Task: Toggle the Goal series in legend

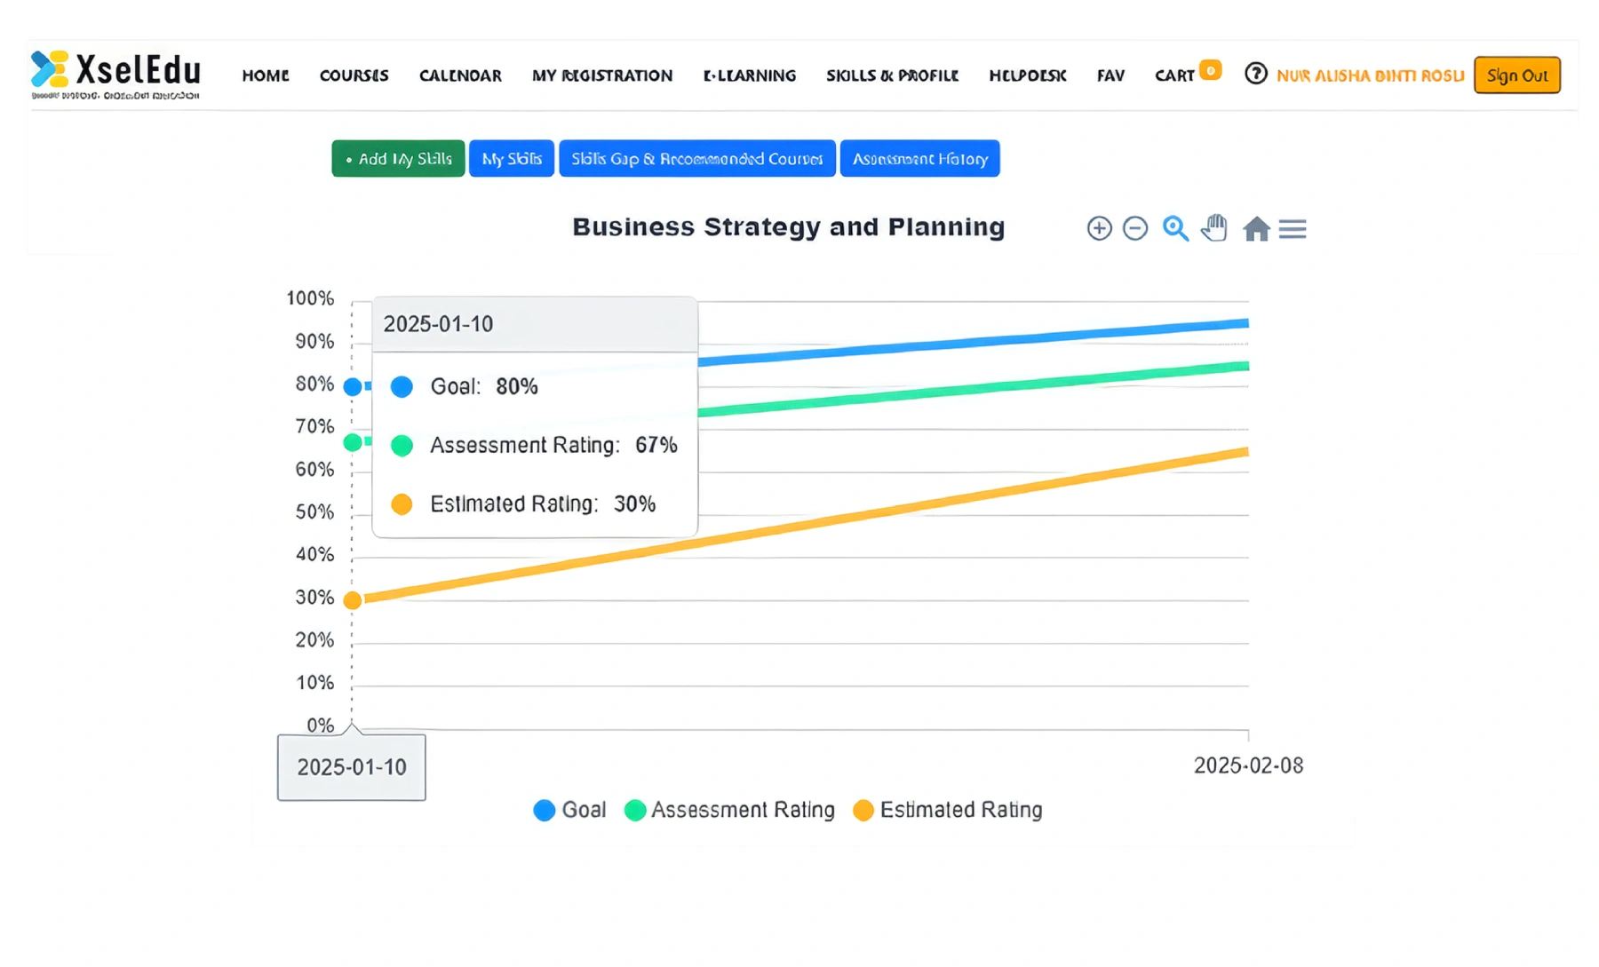Action: coord(569,810)
